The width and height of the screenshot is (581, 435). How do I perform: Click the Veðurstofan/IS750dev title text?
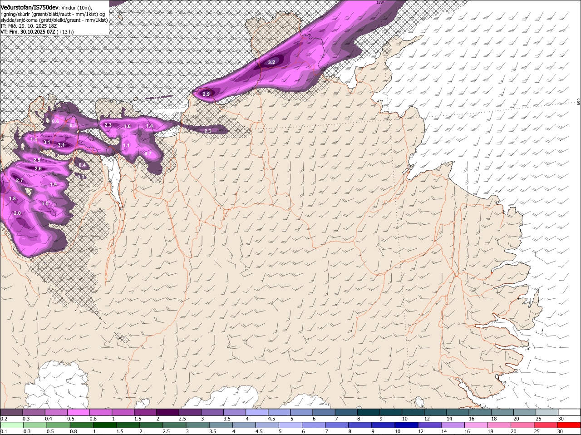coord(29,8)
